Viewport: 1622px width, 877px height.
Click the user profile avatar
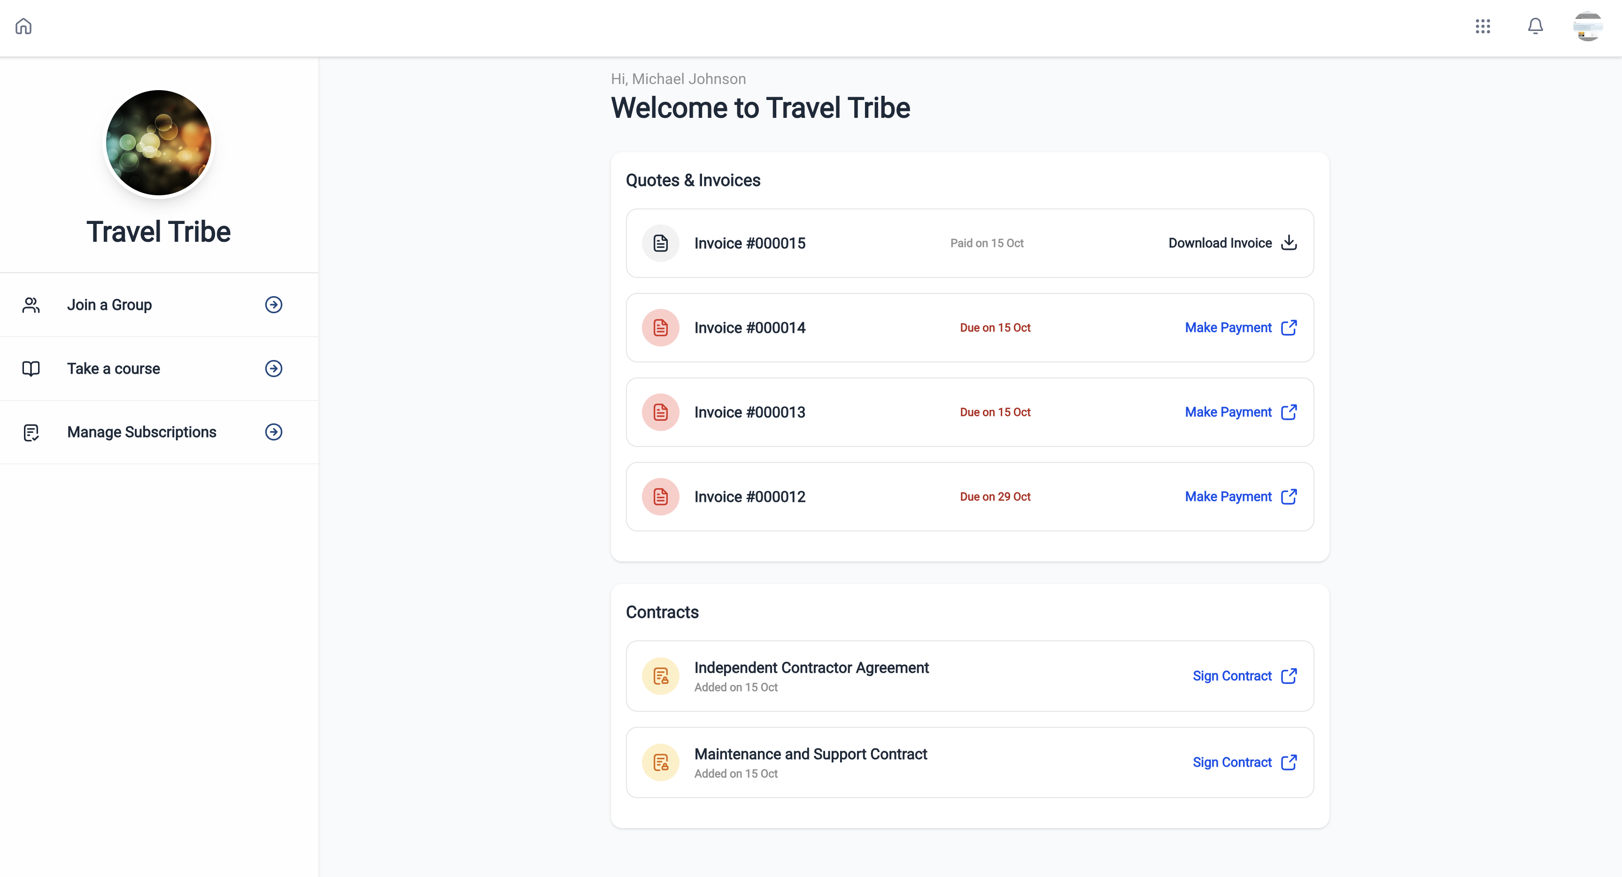coord(1587,26)
